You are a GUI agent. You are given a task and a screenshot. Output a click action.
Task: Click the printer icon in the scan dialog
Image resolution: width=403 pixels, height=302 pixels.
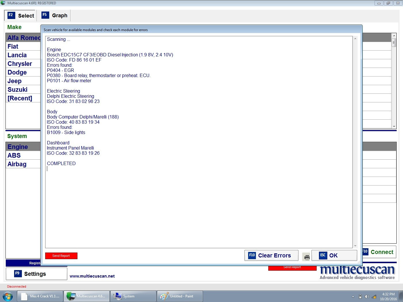pos(307,257)
